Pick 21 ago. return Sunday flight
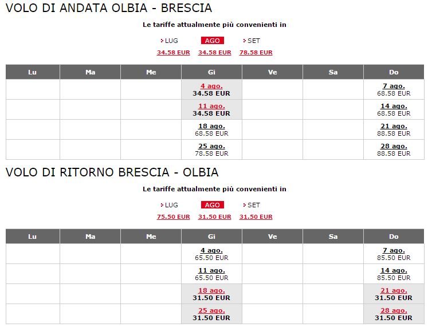The image size is (428, 327). pos(394,290)
